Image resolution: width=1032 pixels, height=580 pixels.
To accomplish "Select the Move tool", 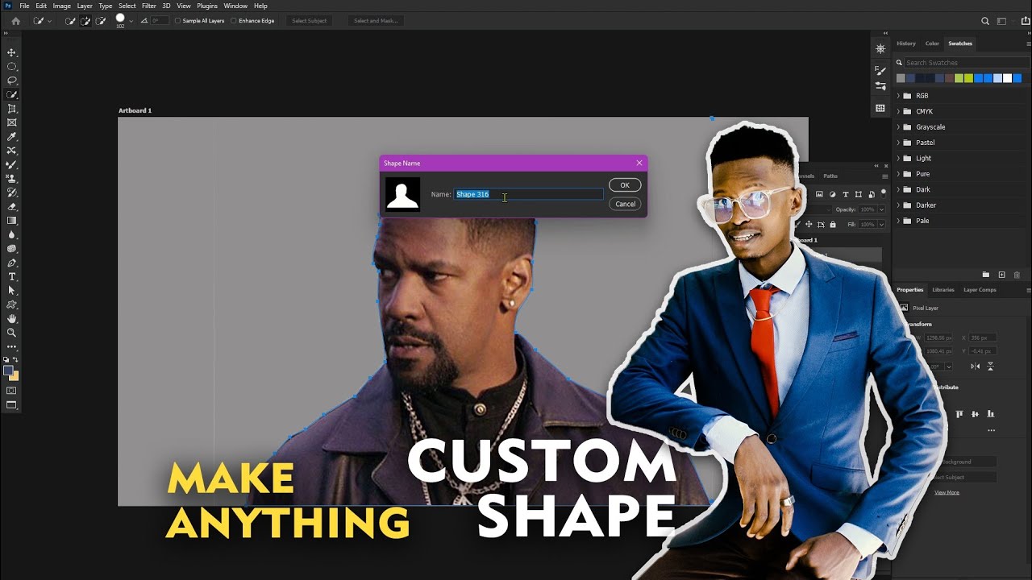I will [11, 52].
